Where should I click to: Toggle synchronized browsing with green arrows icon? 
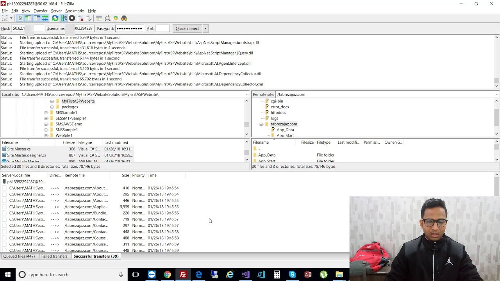click(116, 18)
